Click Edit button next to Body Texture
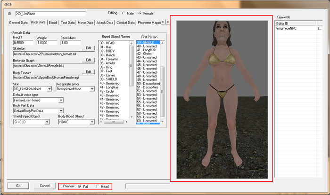The image size is (330, 195). [x=89, y=72]
